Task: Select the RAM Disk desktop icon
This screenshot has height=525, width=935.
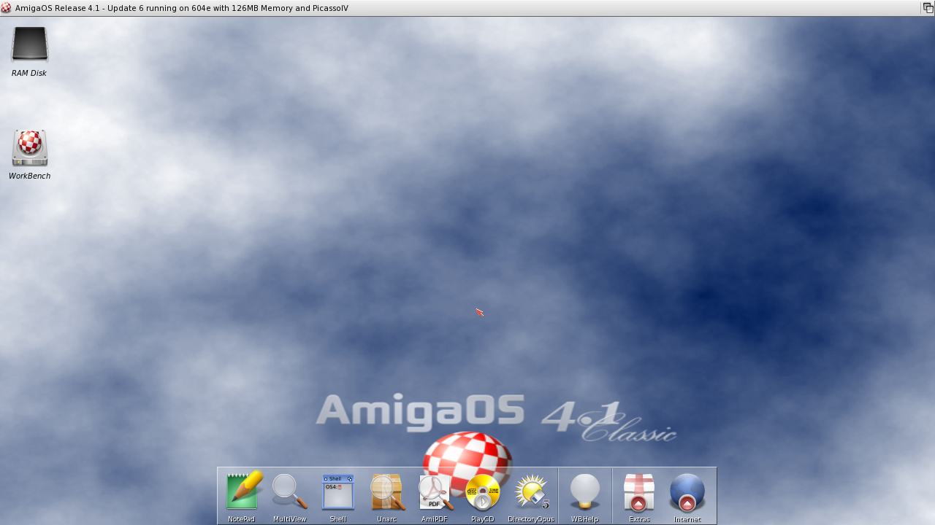Action: [29, 44]
